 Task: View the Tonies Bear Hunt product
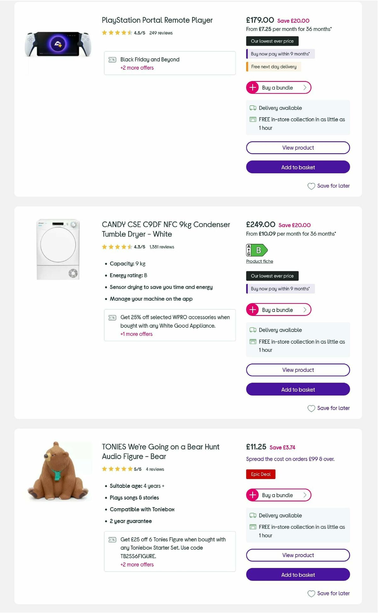(298, 555)
